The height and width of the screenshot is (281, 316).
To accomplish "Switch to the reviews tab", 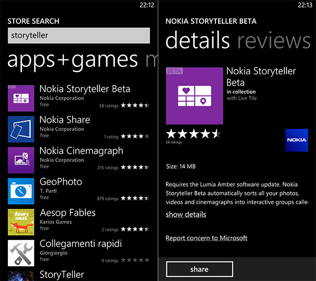I will point(274,41).
